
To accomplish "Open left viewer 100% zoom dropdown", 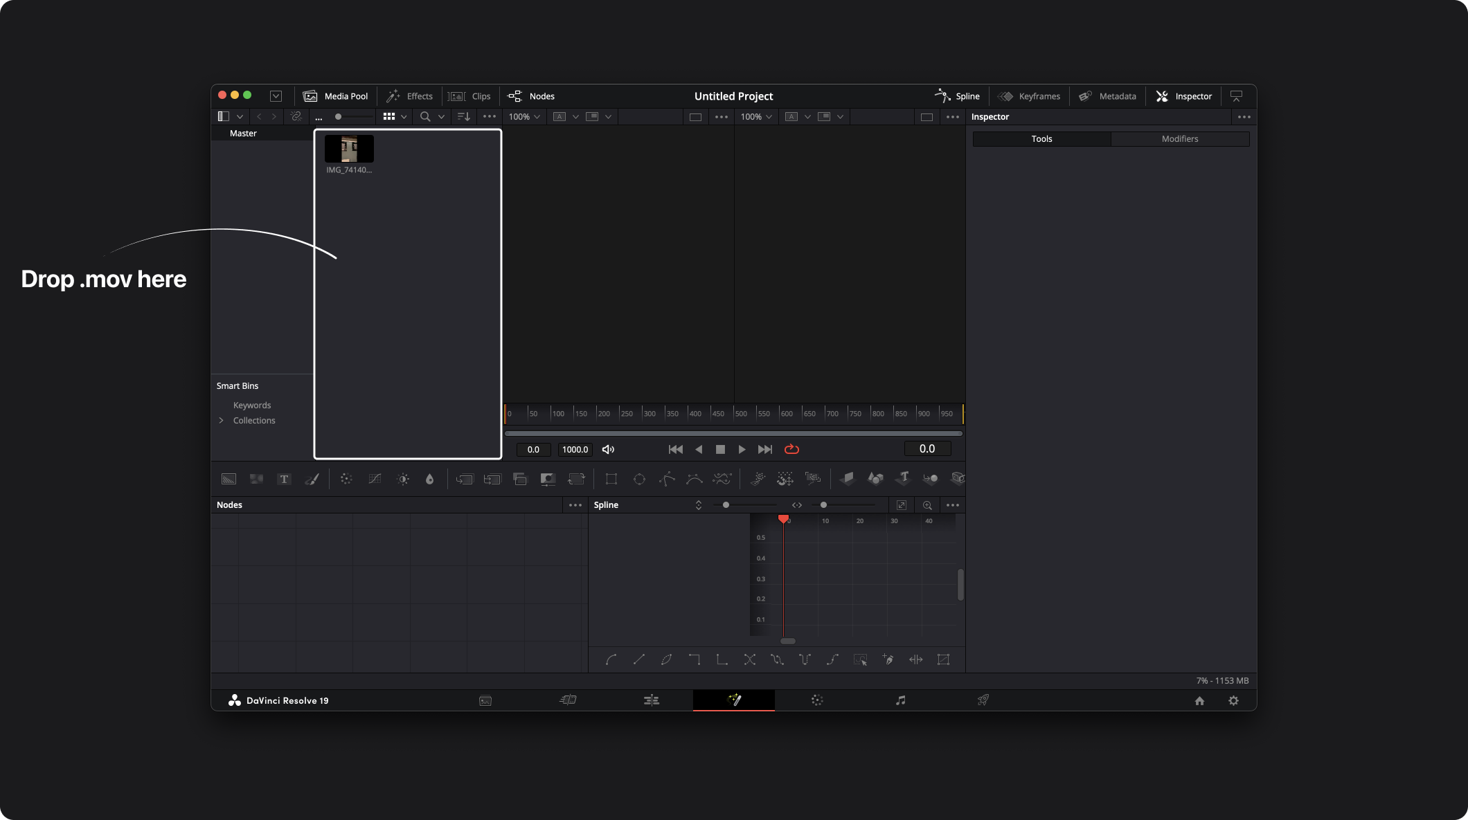I will 524,116.
